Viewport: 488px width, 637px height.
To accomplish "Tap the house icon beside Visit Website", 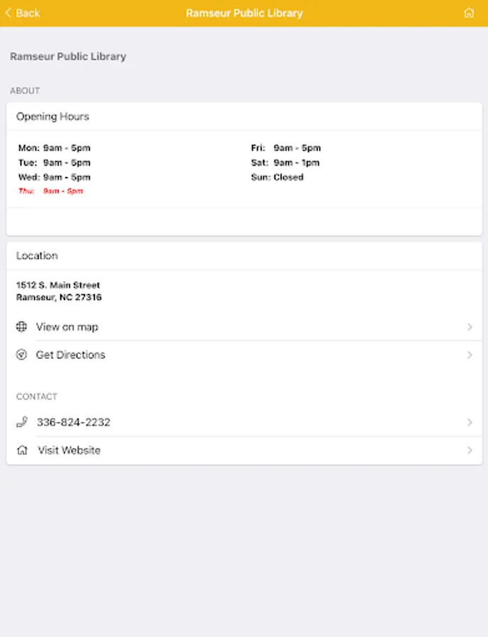I will tap(22, 450).
